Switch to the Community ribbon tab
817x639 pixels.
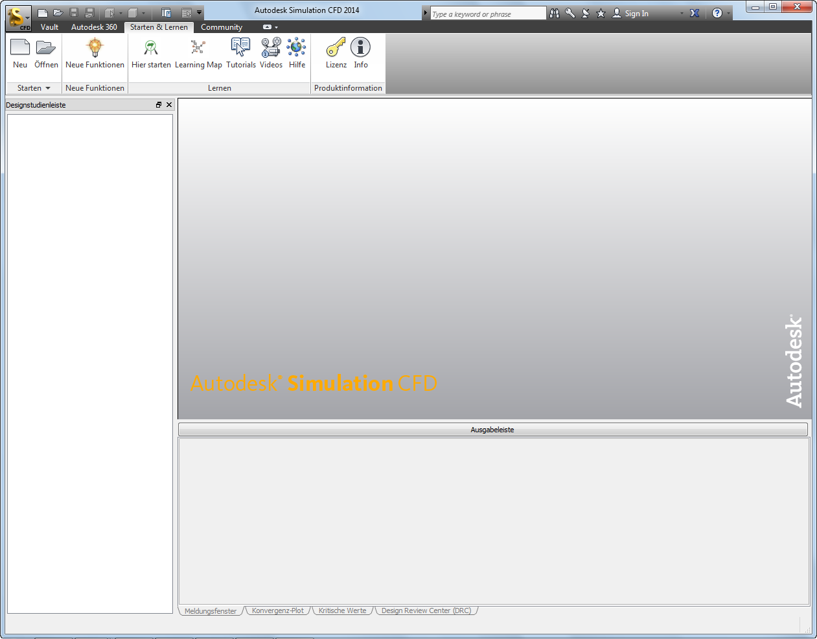[222, 27]
